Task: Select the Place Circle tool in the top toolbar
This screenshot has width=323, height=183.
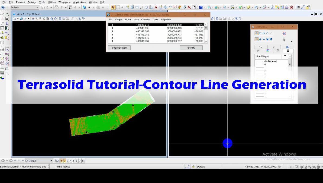Action: [x=147, y=7]
